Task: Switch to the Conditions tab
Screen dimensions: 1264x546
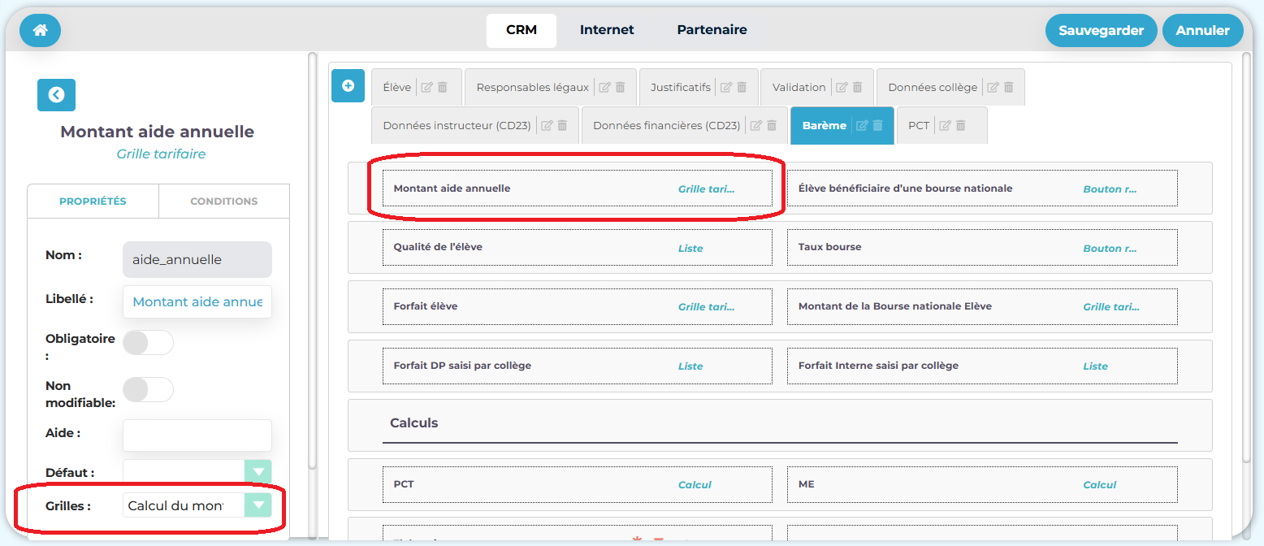Action: [x=223, y=201]
